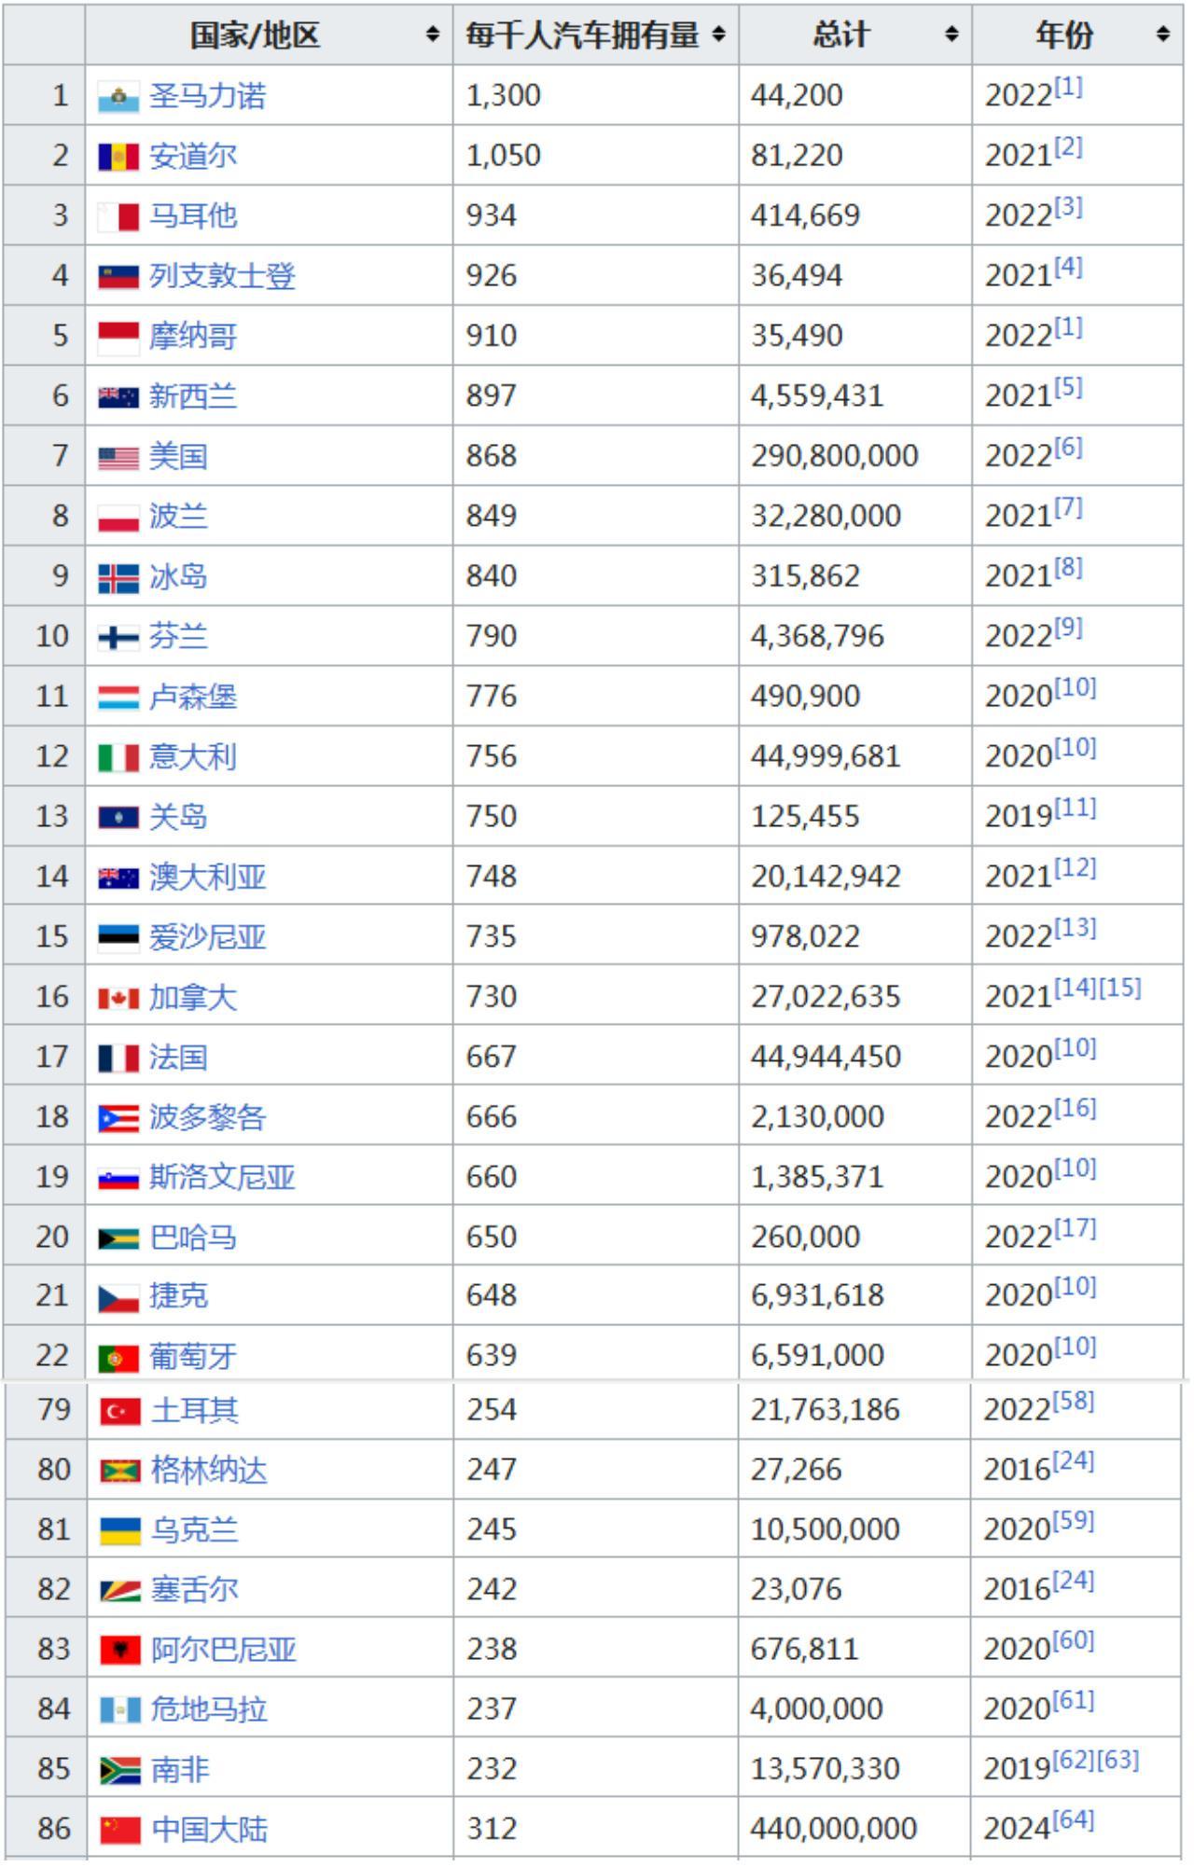This screenshot has height=1867, width=1194.
Task: Click the Iceland flag icon
Action: tap(118, 578)
